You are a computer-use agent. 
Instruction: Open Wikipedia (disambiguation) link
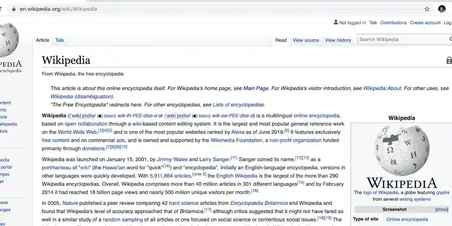coord(82,96)
